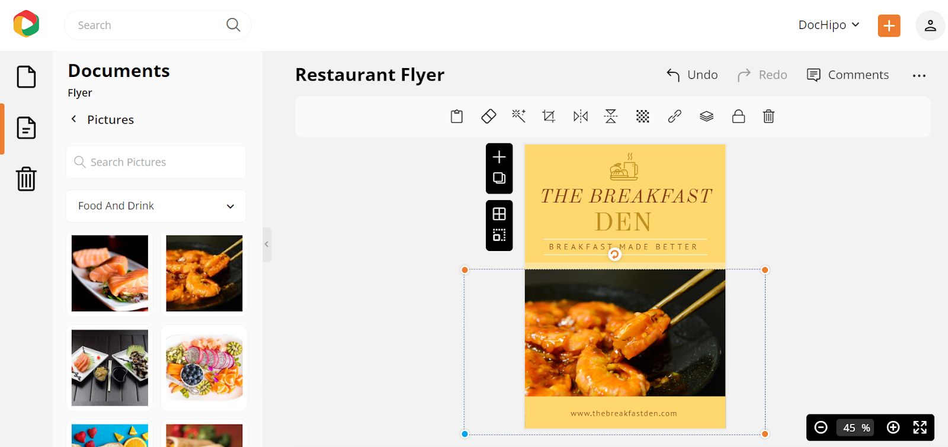The width and height of the screenshot is (948, 447).
Task: Zoom in with plus circle icon
Action: click(x=893, y=427)
